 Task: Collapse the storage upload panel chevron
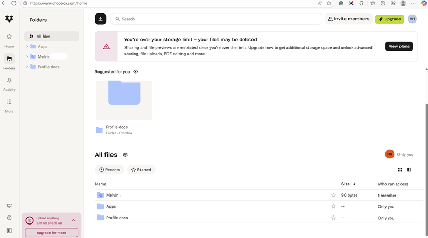[x=73, y=220]
